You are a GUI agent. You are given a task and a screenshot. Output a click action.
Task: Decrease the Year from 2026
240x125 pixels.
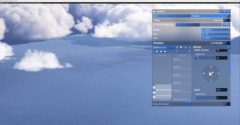203,38
